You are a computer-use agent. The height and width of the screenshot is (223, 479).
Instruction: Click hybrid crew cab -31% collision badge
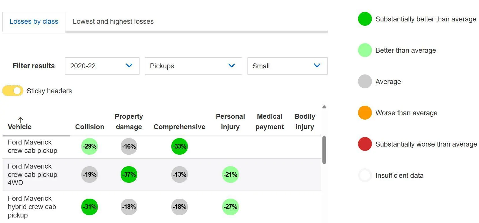coord(89,207)
